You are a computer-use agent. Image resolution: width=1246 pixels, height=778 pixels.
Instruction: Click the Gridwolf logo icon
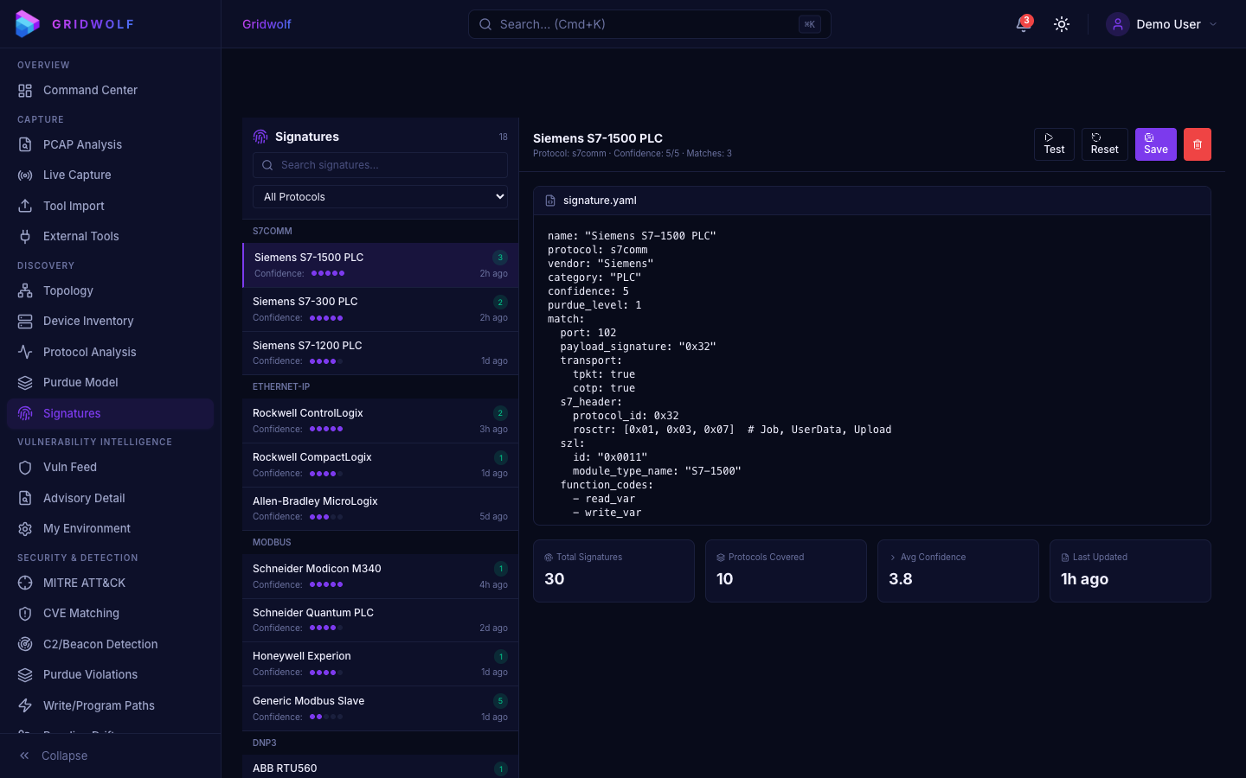(28, 24)
